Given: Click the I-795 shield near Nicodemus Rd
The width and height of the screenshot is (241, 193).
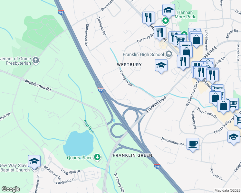Looking at the screenshot, I should coord(101,90).
